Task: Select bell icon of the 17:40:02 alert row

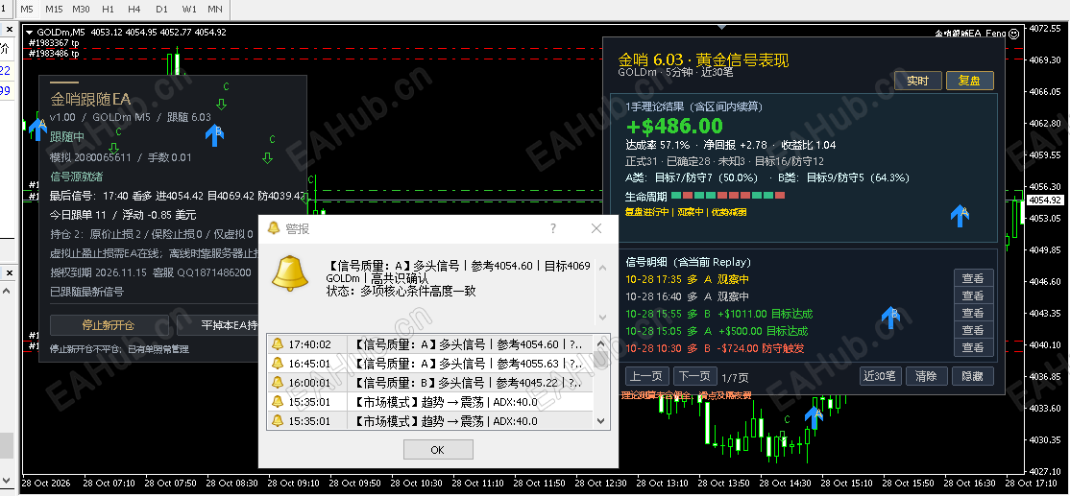Action: click(278, 344)
